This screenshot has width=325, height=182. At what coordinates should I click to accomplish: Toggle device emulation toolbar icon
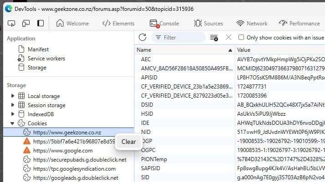(x=26, y=23)
